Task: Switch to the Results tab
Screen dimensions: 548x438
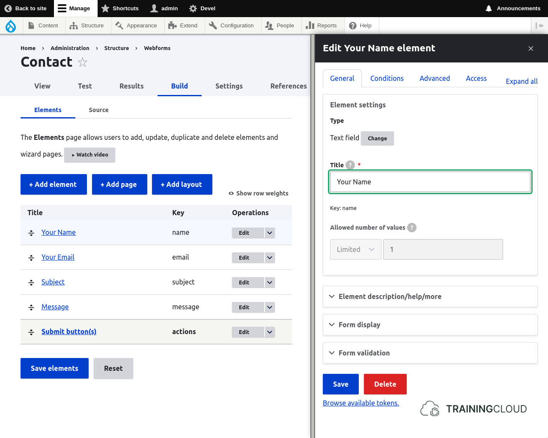Action: click(131, 86)
